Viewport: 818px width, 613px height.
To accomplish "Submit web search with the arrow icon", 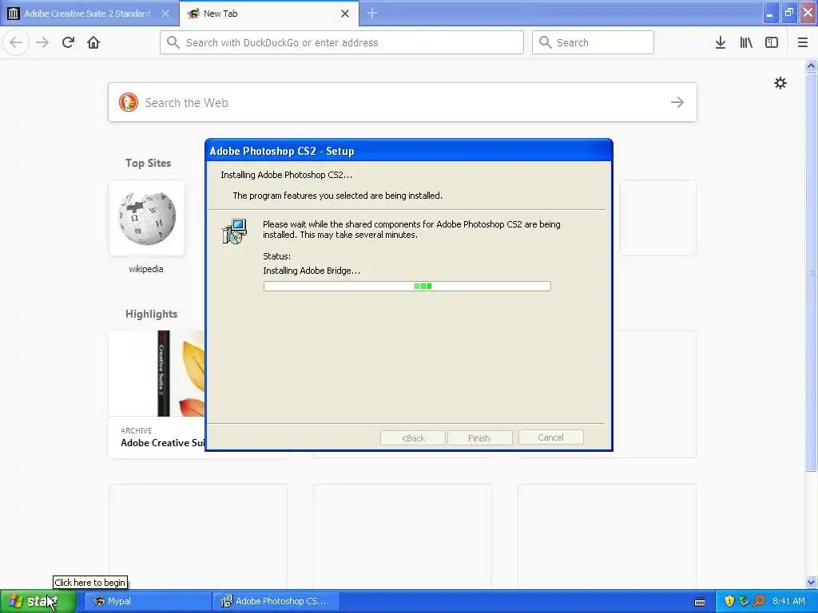I will click(x=677, y=102).
